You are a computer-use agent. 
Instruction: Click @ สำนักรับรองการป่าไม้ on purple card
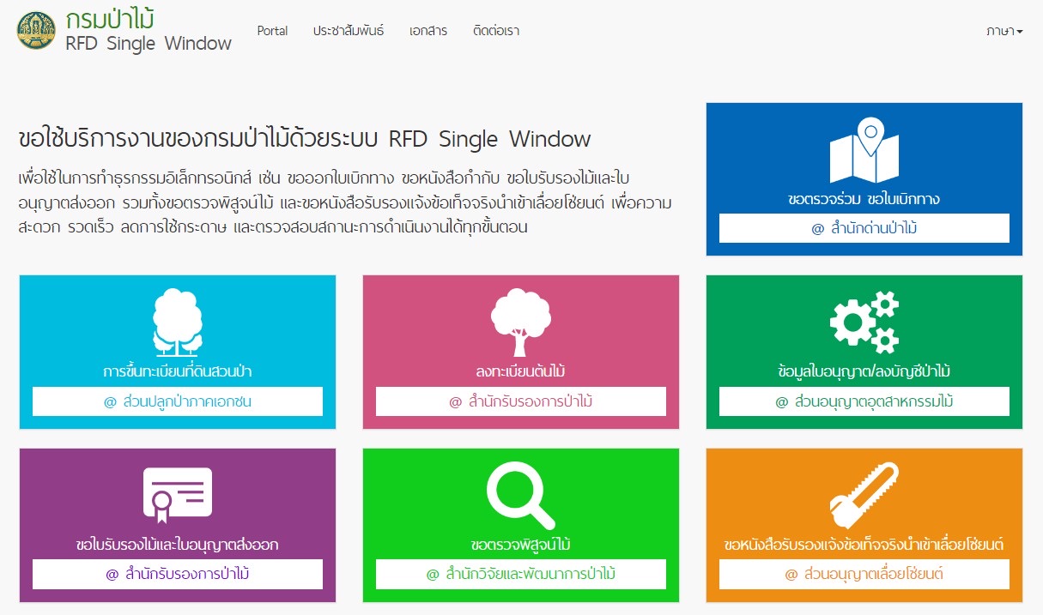point(178,574)
